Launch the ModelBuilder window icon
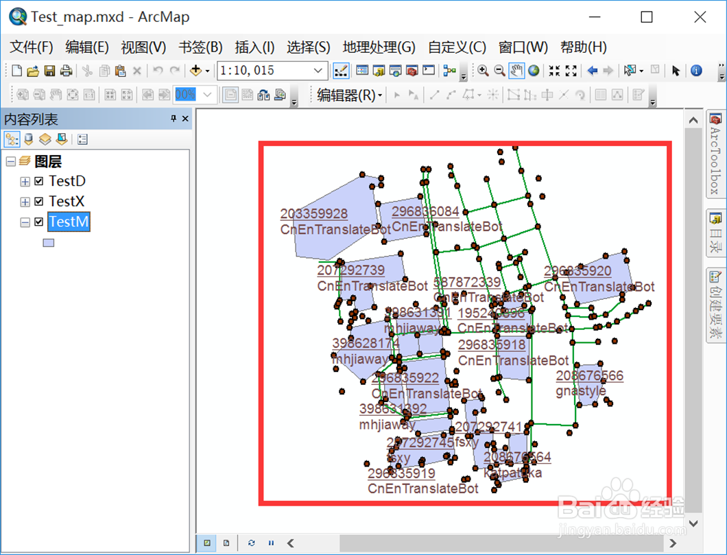 [x=450, y=71]
